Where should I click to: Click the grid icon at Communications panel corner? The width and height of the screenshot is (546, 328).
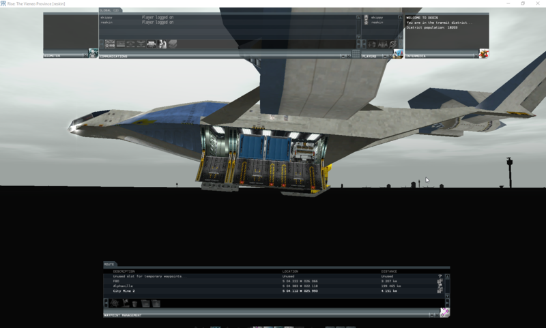click(x=356, y=54)
